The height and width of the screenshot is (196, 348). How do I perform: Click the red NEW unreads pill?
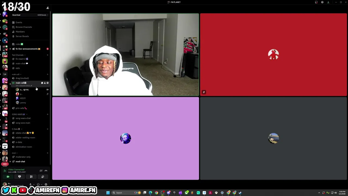(x=5, y=164)
